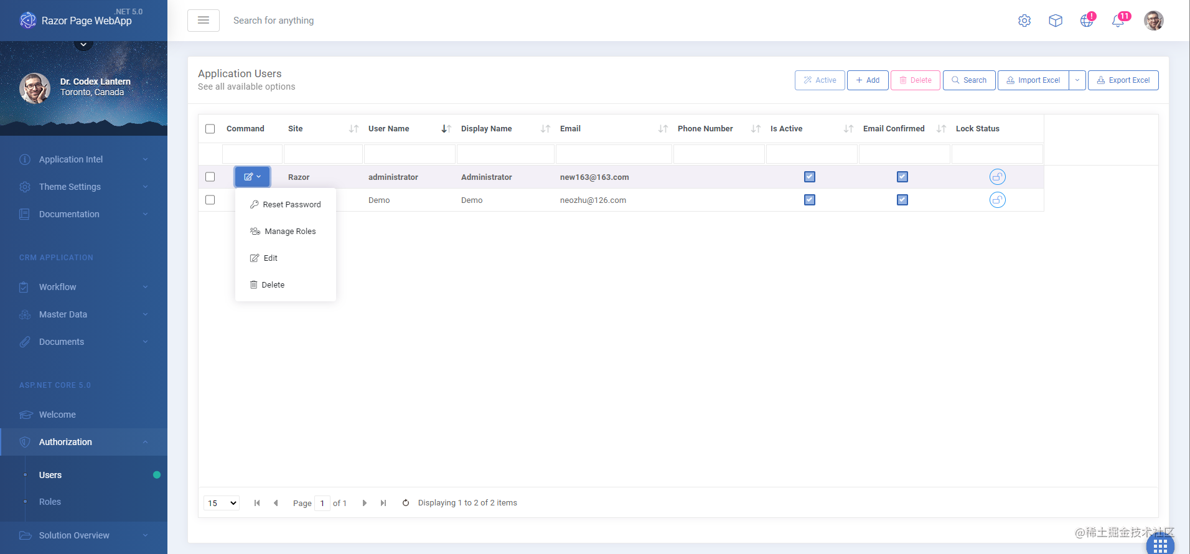Open Users under Authorization

pos(83,475)
